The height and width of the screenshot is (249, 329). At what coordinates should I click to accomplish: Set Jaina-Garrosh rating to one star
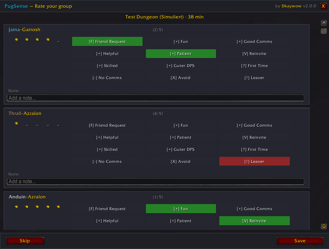16,40
